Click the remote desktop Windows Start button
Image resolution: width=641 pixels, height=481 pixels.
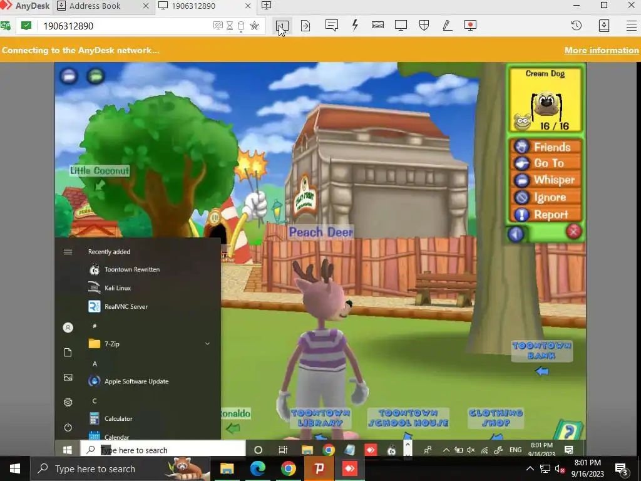68,450
